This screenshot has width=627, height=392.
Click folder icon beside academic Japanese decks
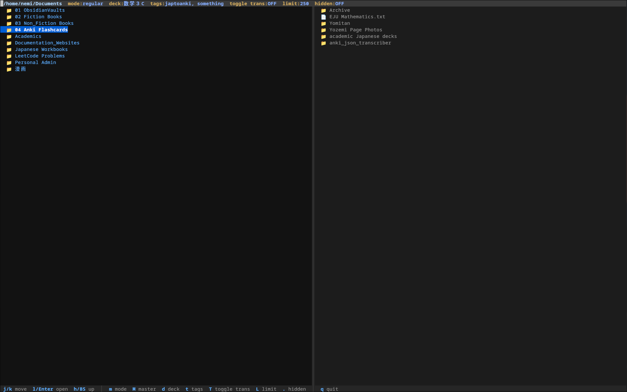(324, 37)
